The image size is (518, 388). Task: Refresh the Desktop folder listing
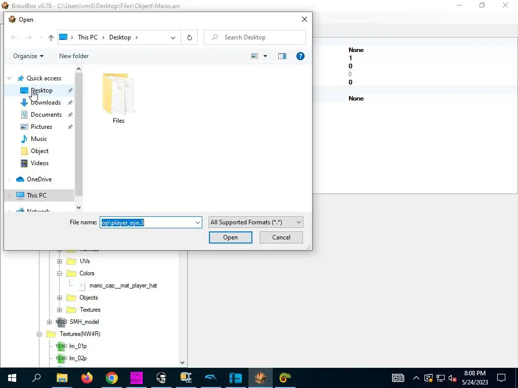coord(189,37)
